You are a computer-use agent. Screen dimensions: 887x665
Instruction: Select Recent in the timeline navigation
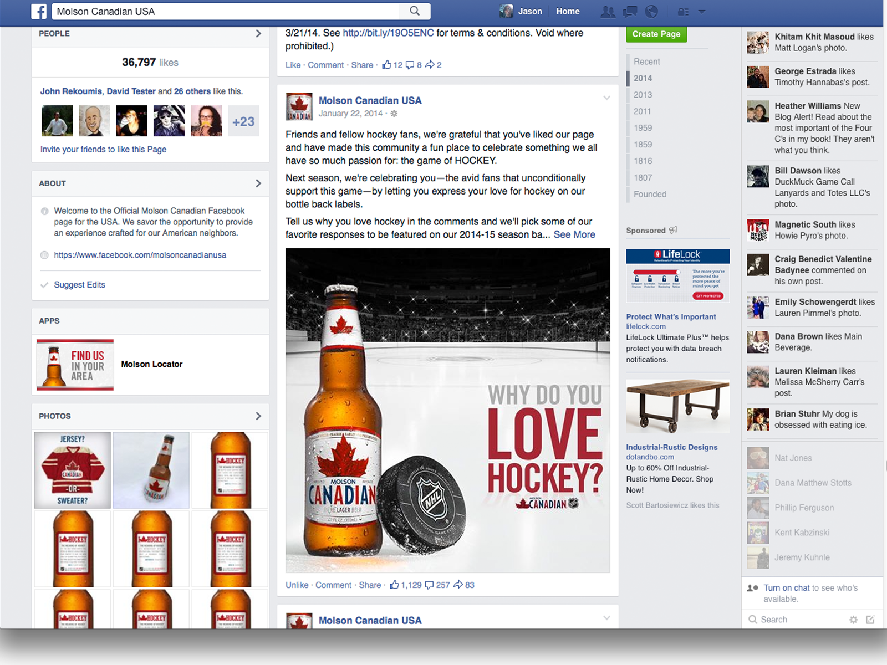(x=647, y=62)
